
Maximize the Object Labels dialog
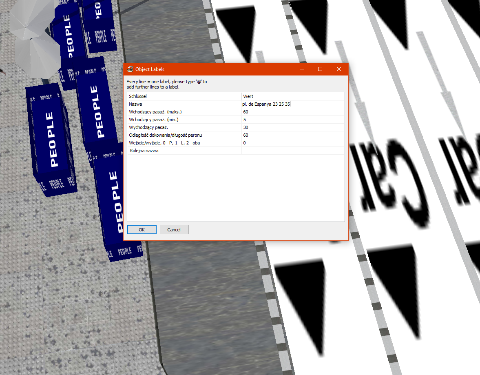click(320, 69)
